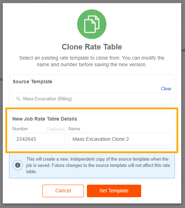This screenshot has height=208, width=185.
Task: Click the independent copy info message text
Action: click(98, 165)
